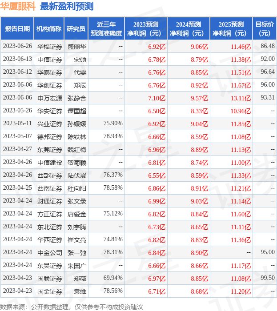This screenshot has height=311, width=277.
Task: Click researcher name 杜向阳
Action: (x=77, y=188)
